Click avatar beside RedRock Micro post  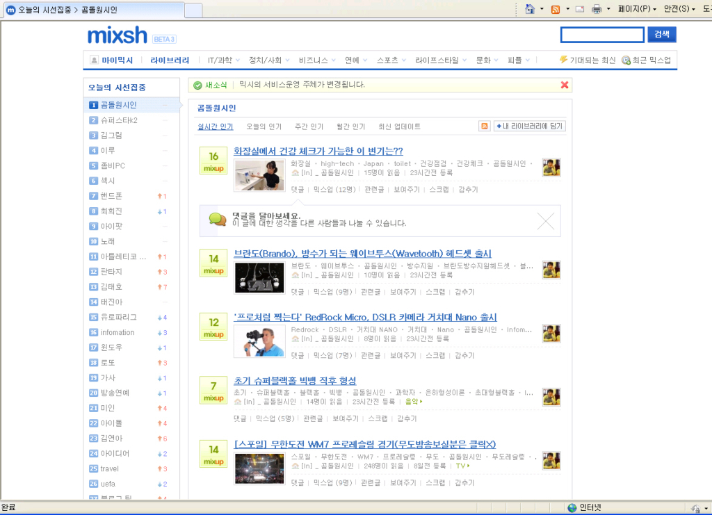tap(551, 334)
